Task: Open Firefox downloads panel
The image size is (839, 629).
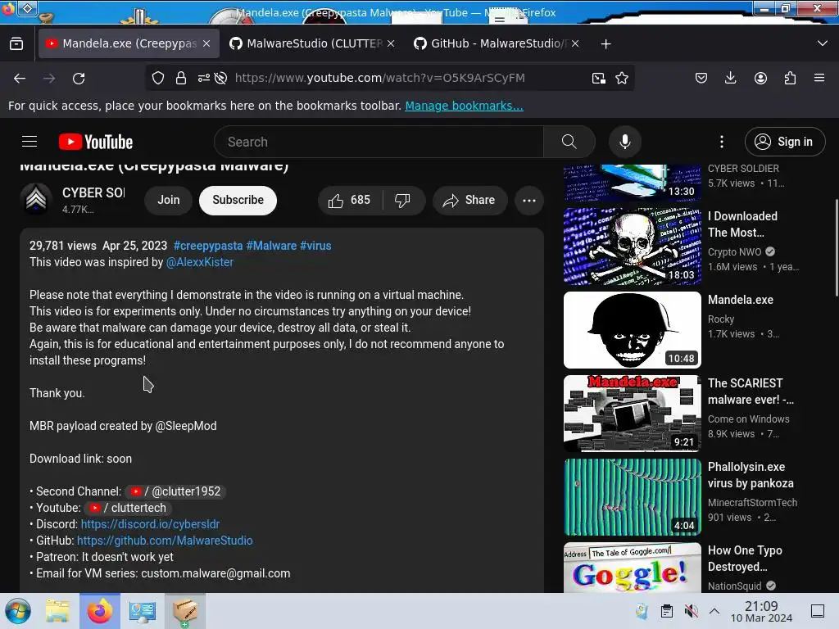Action: pos(730,78)
